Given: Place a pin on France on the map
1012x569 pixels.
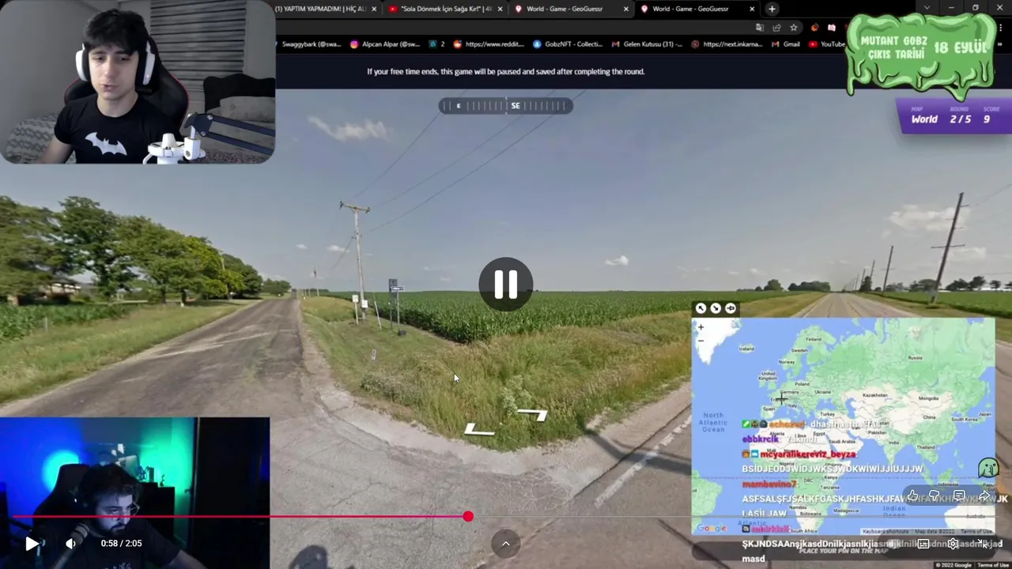Looking at the screenshot, I should pos(779,401).
